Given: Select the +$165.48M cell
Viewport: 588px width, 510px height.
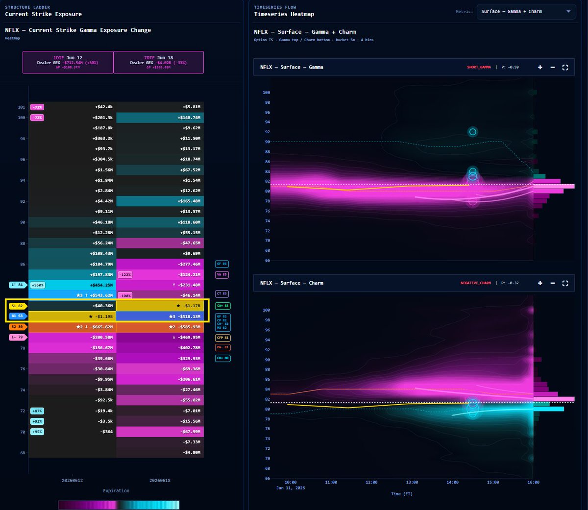Looking at the screenshot, I should tap(160, 201).
